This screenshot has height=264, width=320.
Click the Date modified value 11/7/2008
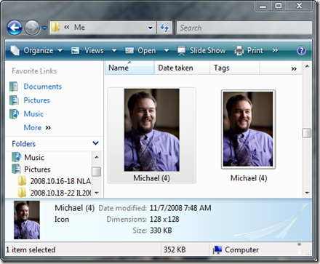(x=180, y=208)
